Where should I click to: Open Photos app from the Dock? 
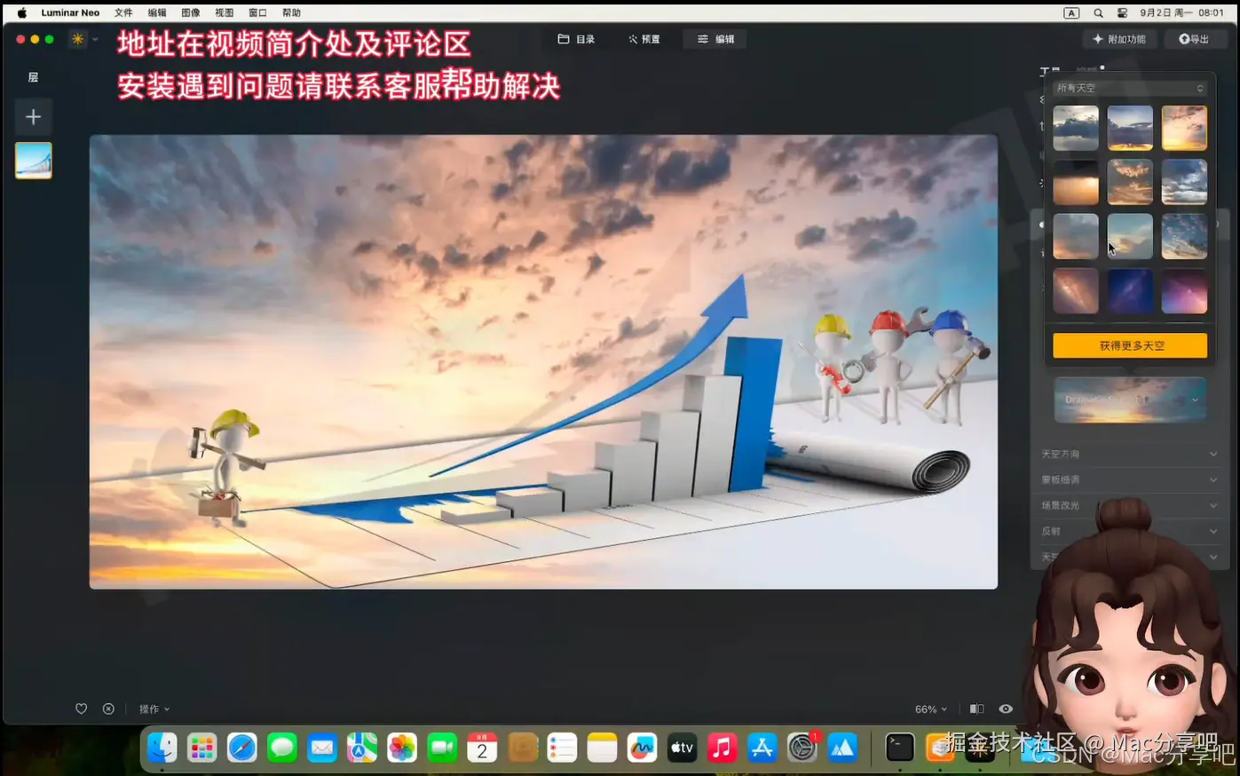click(x=402, y=748)
